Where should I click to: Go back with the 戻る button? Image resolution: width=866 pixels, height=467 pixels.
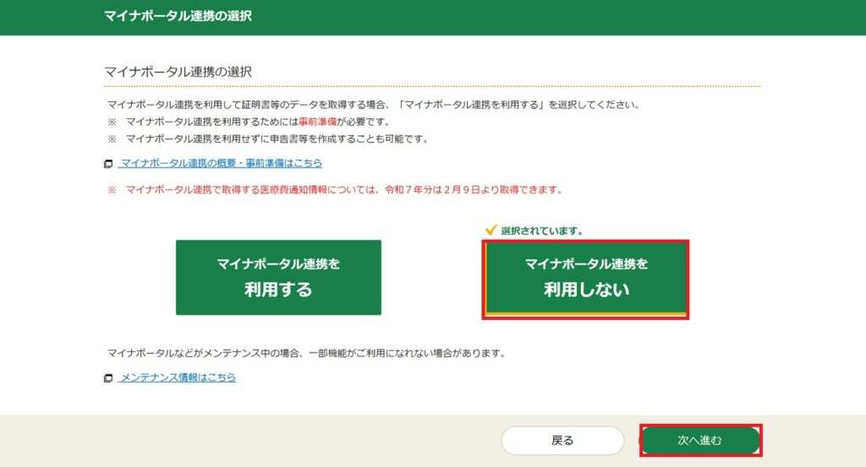(x=562, y=441)
